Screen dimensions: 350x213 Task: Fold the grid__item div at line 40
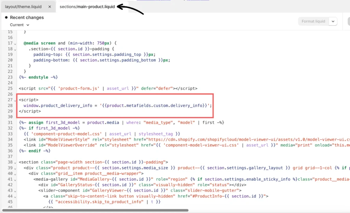click(15, 173)
